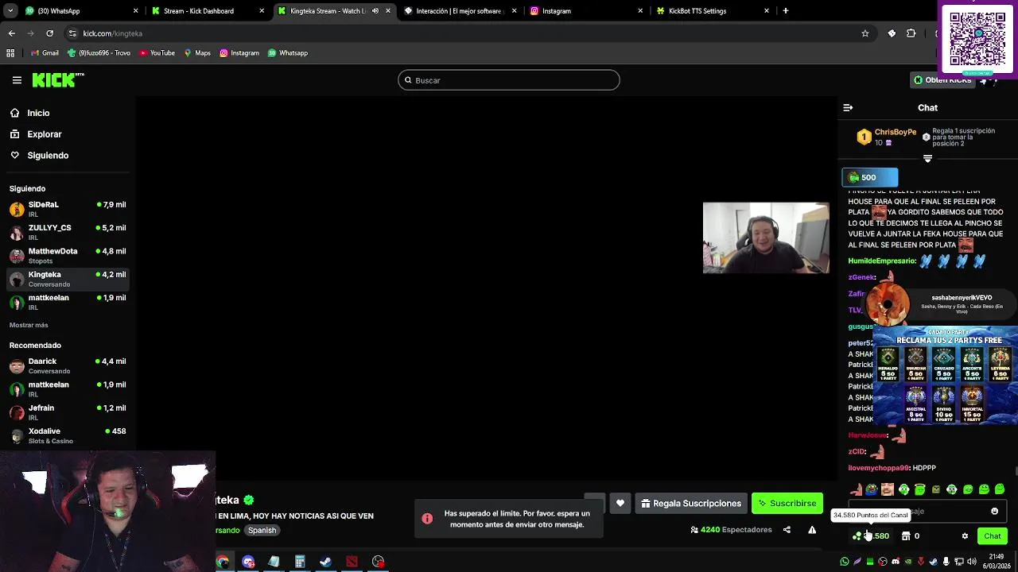Focus the Buscar search field
This screenshot has height=572, width=1018.
pos(509,80)
